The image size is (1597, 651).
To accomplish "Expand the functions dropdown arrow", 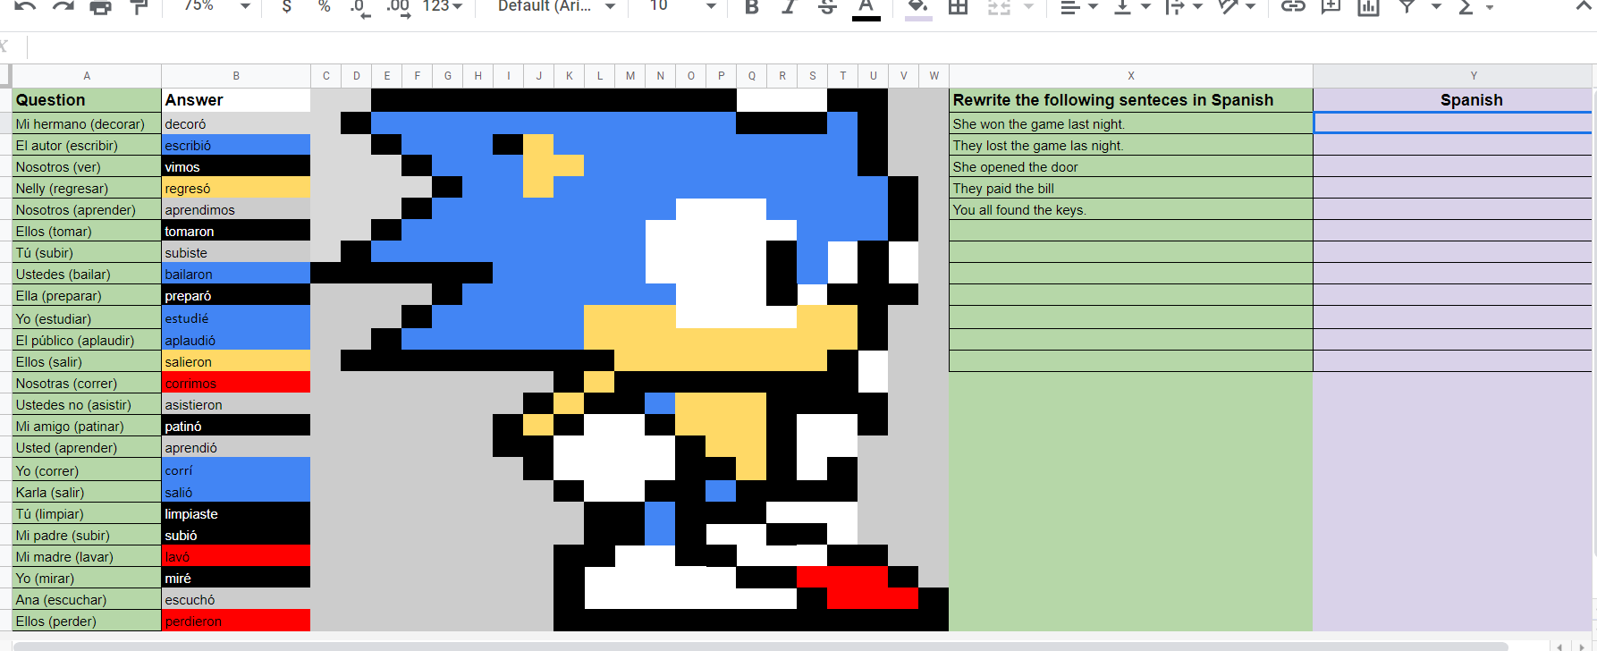I will 1490,6.
